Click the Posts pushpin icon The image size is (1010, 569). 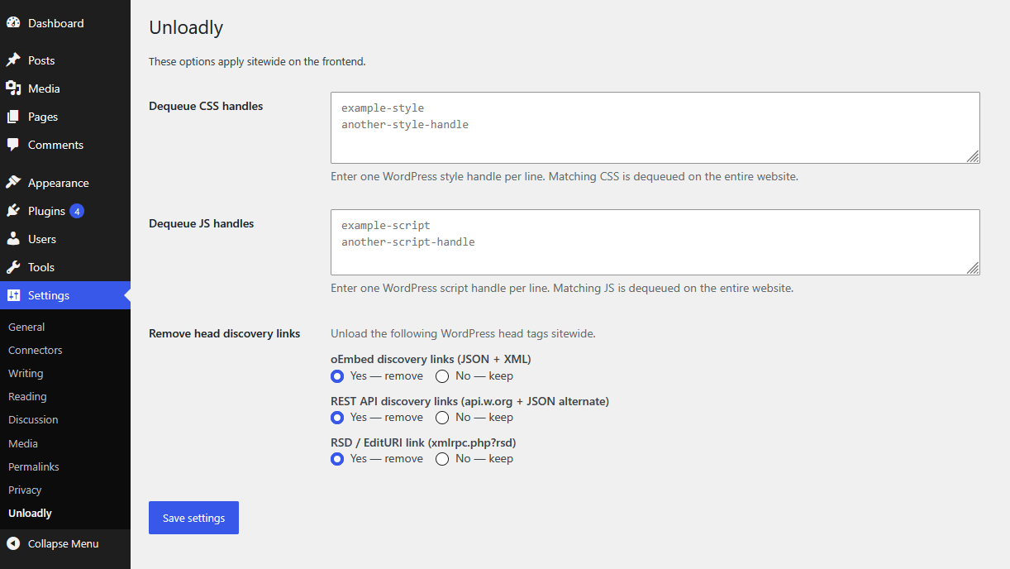coord(13,60)
